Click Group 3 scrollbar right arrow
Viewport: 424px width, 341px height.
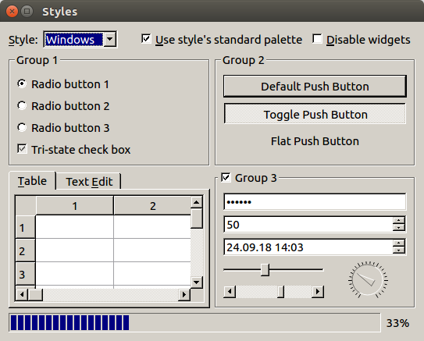(x=318, y=292)
